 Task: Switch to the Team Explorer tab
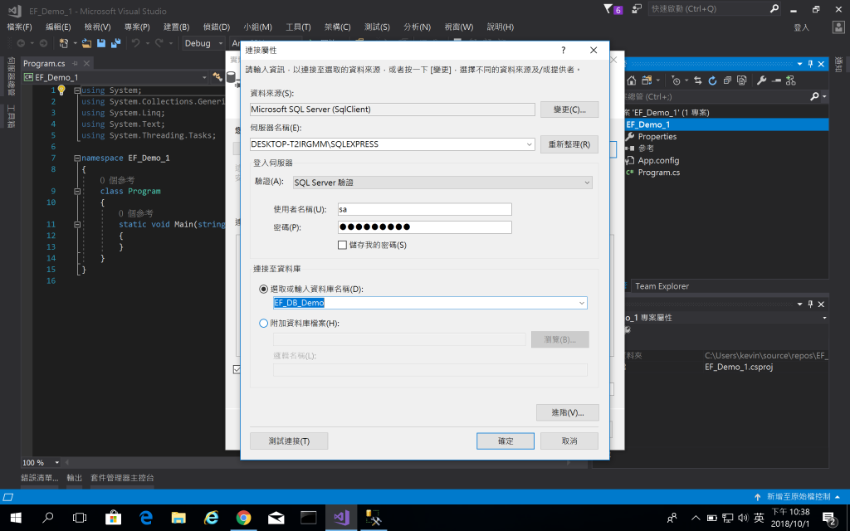click(x=662, y=286)
